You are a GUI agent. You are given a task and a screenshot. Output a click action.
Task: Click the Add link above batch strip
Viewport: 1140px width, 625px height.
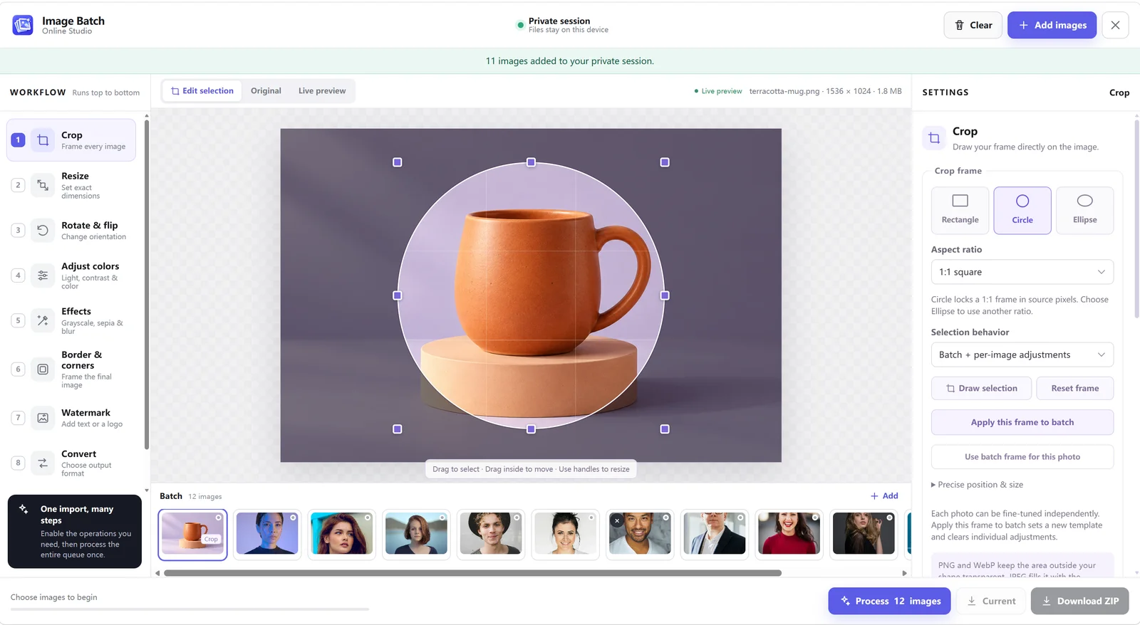[884, 496]
